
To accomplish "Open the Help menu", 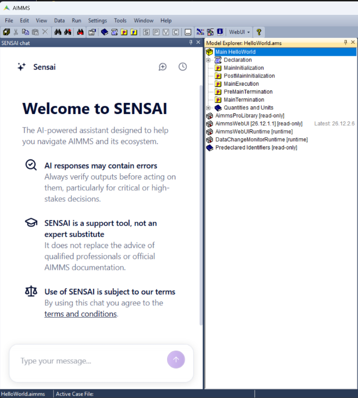I will tap(166, 21).
